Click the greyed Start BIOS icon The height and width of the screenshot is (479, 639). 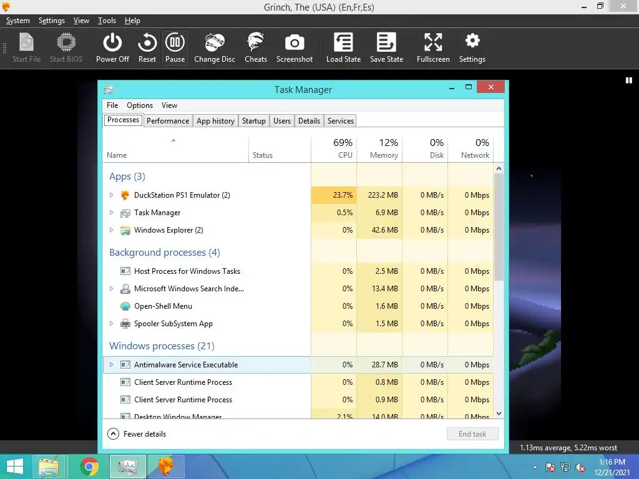66,48
